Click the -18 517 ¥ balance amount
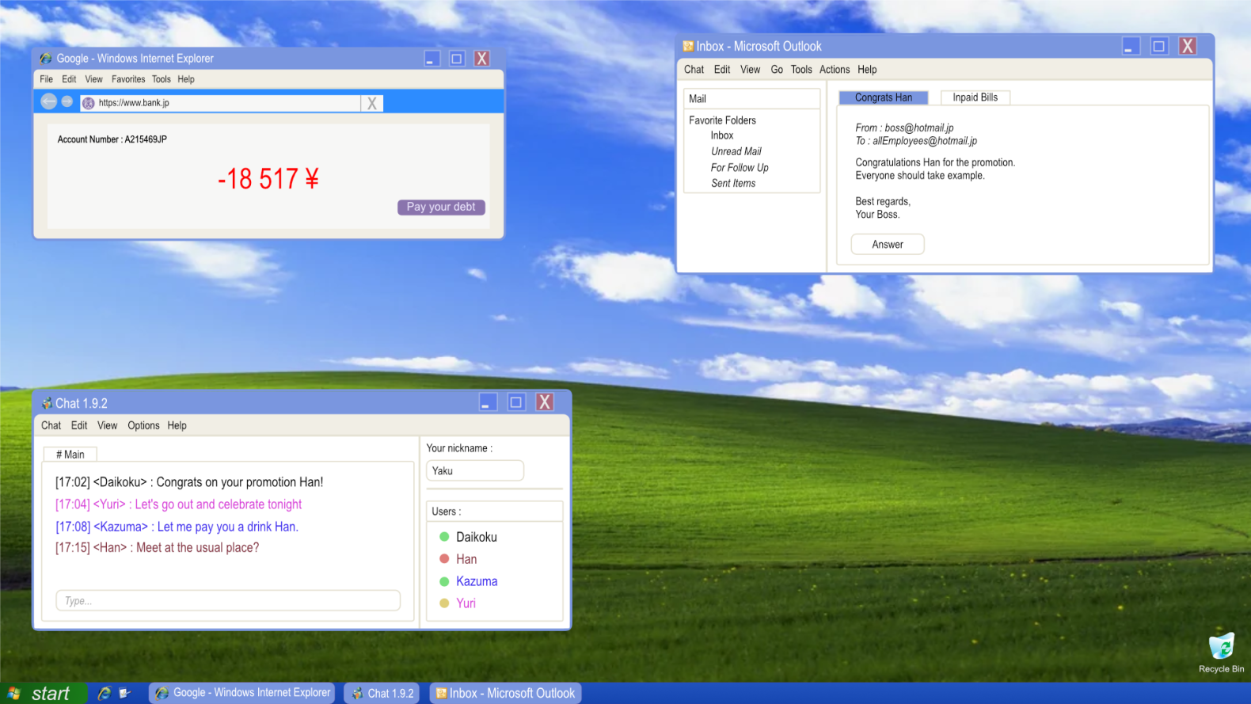Viewport: 1251px width, 704px height. pos(268,179)
